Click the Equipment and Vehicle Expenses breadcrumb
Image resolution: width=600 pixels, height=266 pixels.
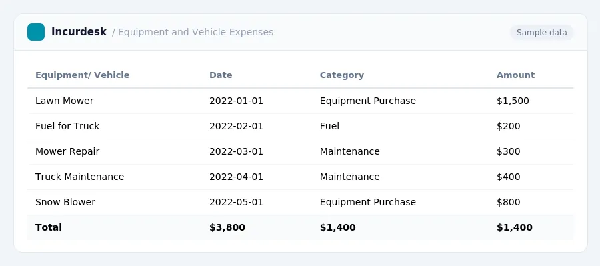[x=195, y=32]
